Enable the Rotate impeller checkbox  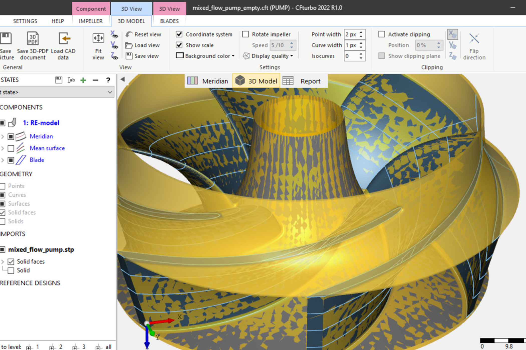[x=245, y=34]
